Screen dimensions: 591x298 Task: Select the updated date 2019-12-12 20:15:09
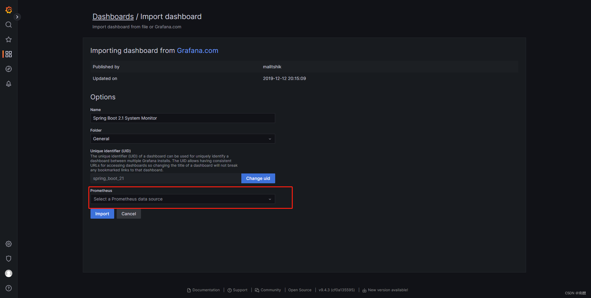click(284, 78)
